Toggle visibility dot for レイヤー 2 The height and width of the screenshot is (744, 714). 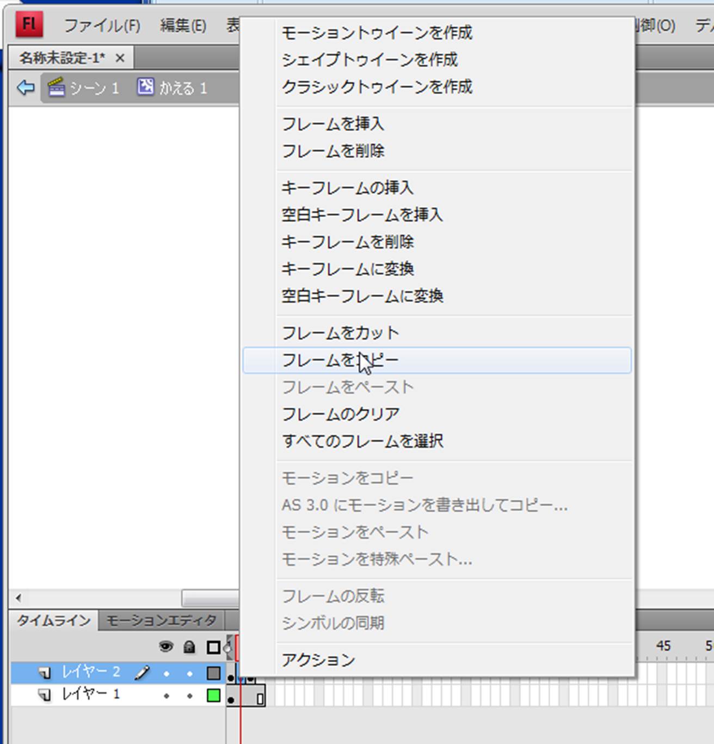[167, 674]
